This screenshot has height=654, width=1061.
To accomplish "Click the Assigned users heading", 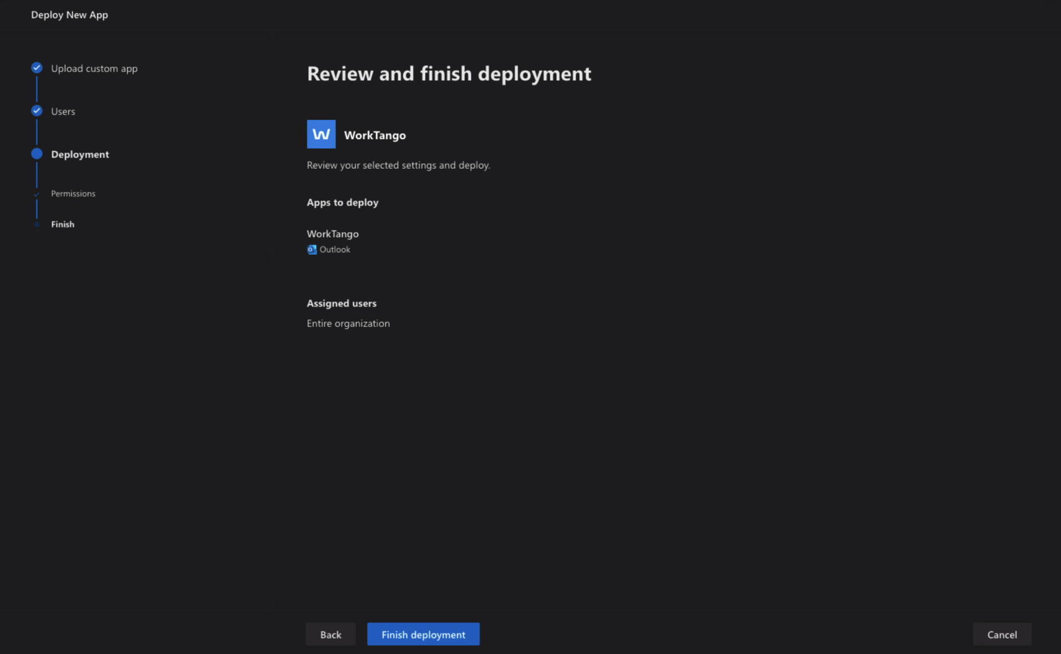I will pyautogui.click(x=342, y=303).
